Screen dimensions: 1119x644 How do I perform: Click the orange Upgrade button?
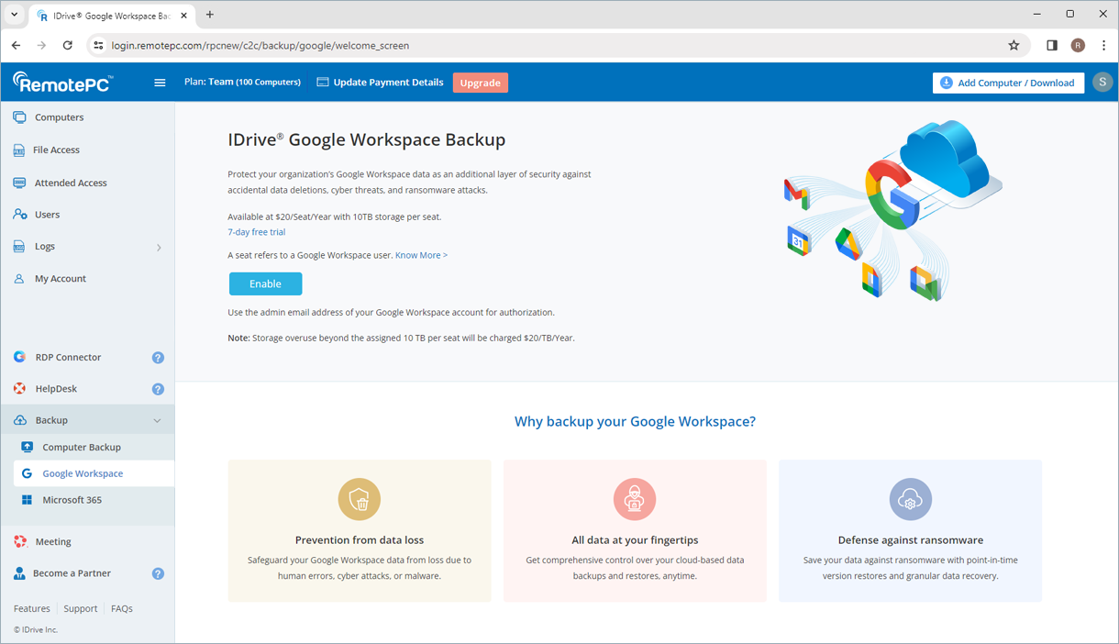click(x=480, y=83)
